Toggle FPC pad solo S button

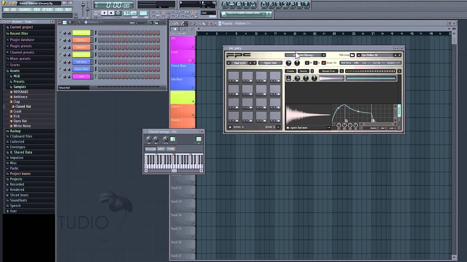(315, 63)
